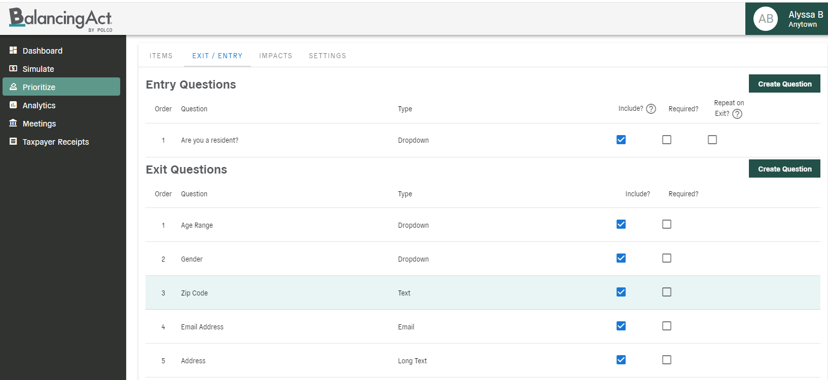Select the Exit / Entry tab
Screen dimensions: 828x380
pos(218,56)
